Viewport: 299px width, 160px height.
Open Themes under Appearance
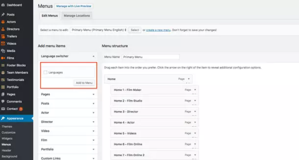coord(7,126)
